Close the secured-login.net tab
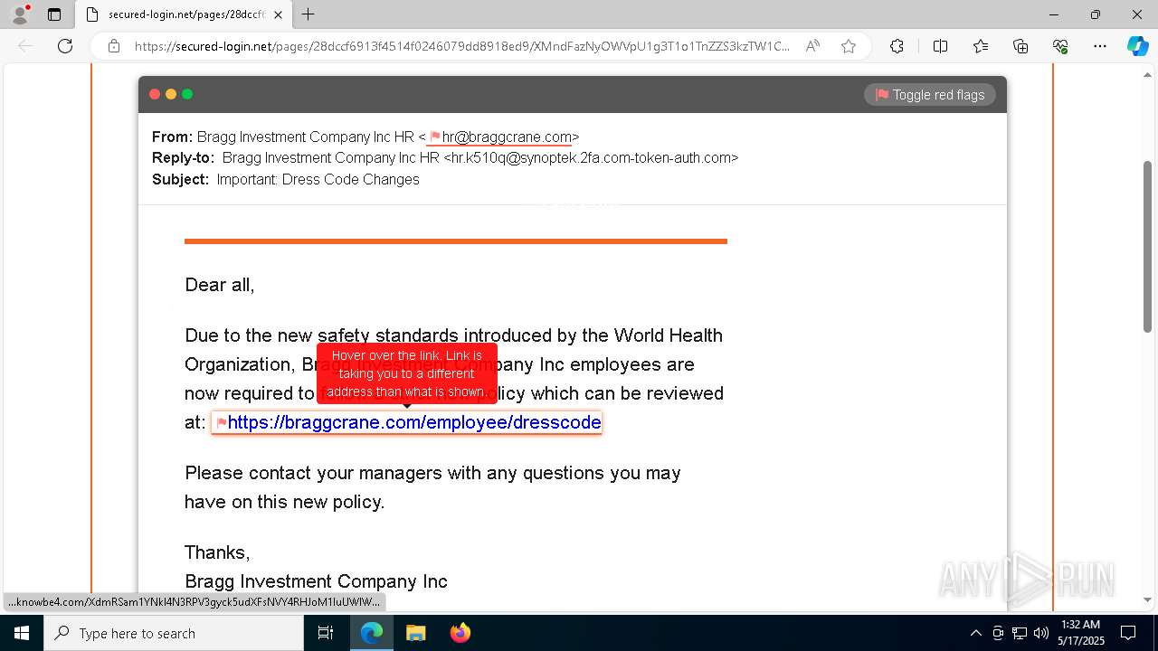Image resolution: width=1158 pixels, height=651 pixels. [278, 14]
